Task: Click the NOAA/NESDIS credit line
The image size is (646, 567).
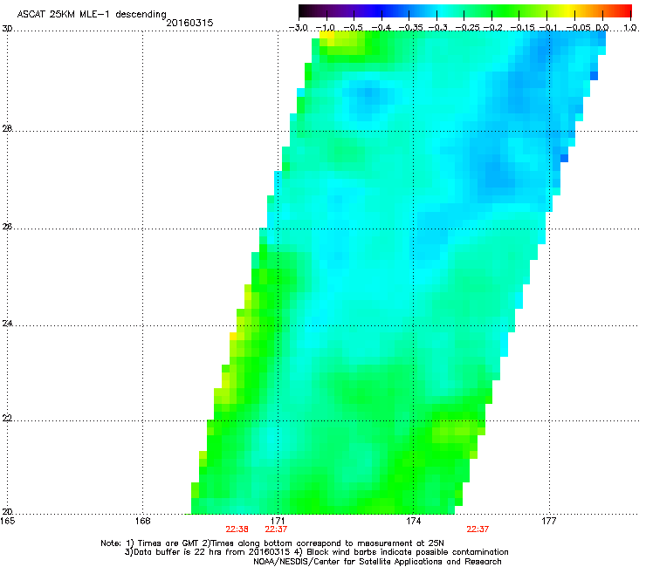Action: (377, 562)
